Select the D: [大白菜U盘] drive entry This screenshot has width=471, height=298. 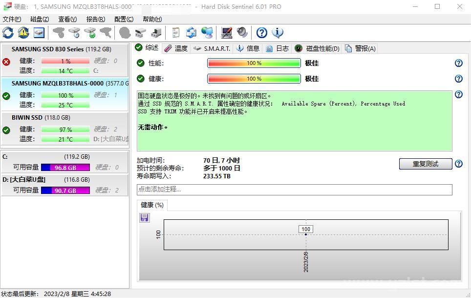65,185
